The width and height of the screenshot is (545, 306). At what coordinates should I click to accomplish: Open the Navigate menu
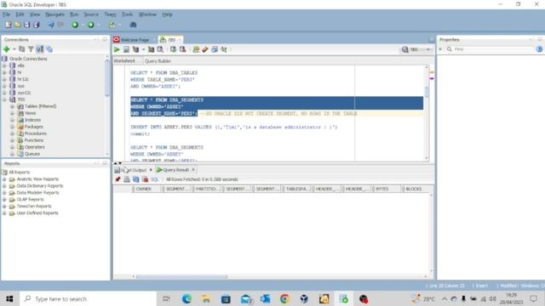(x=54, y=14)
